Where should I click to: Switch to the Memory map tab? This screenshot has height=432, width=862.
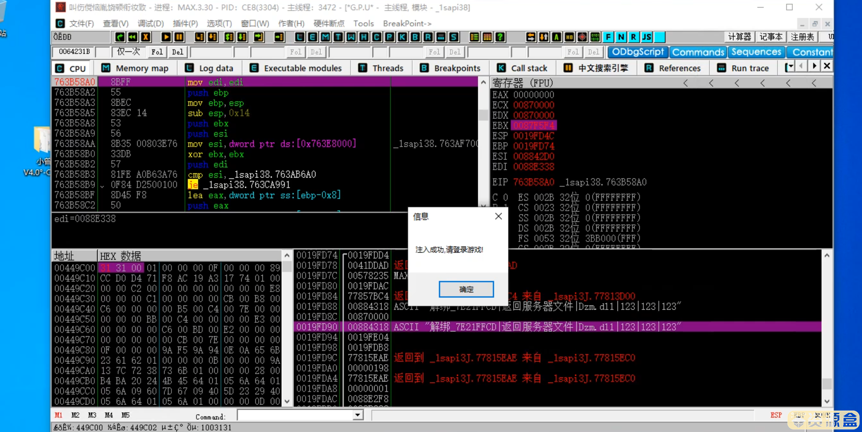tap(135, 68)
